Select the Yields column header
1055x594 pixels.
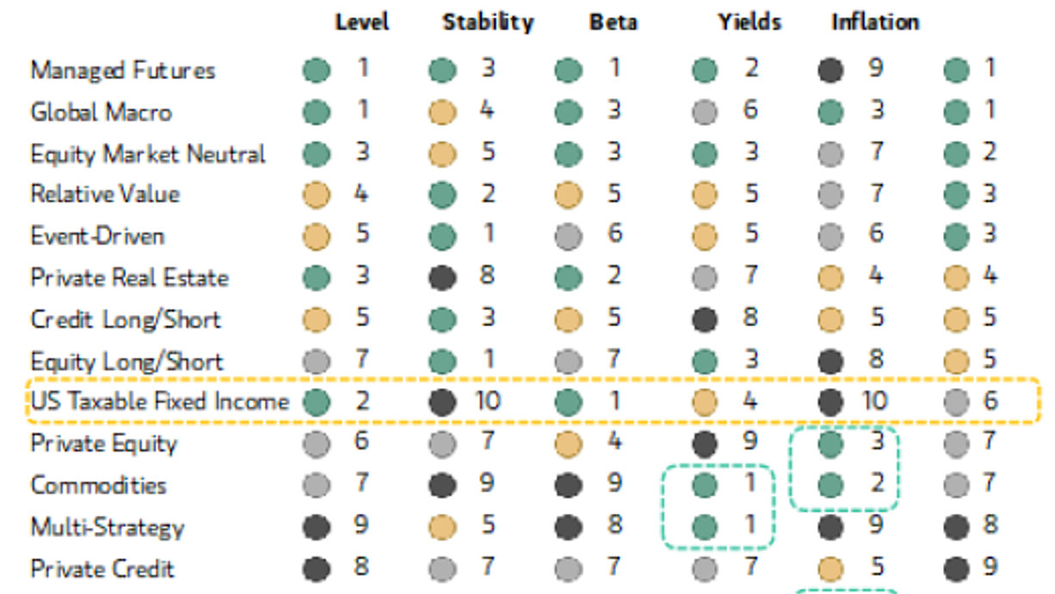pos(750,22)
